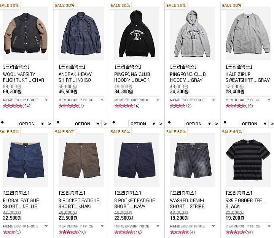
Task: Click the arrow button next to Anorak shirt OPTION
Action: click(105, 124)
